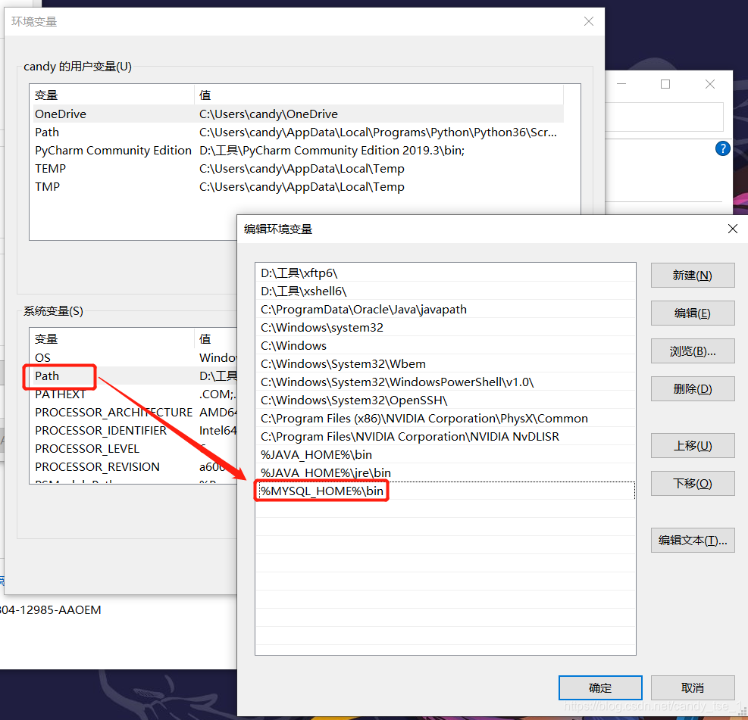
Task: Click 下移(O) to move entry down
Action: click(691, 483)
